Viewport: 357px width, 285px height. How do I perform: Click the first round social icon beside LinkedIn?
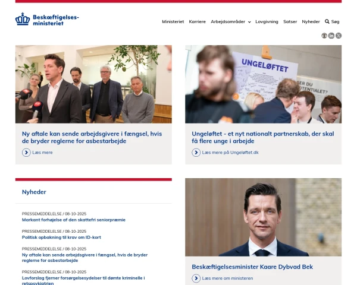pos(324,36)
